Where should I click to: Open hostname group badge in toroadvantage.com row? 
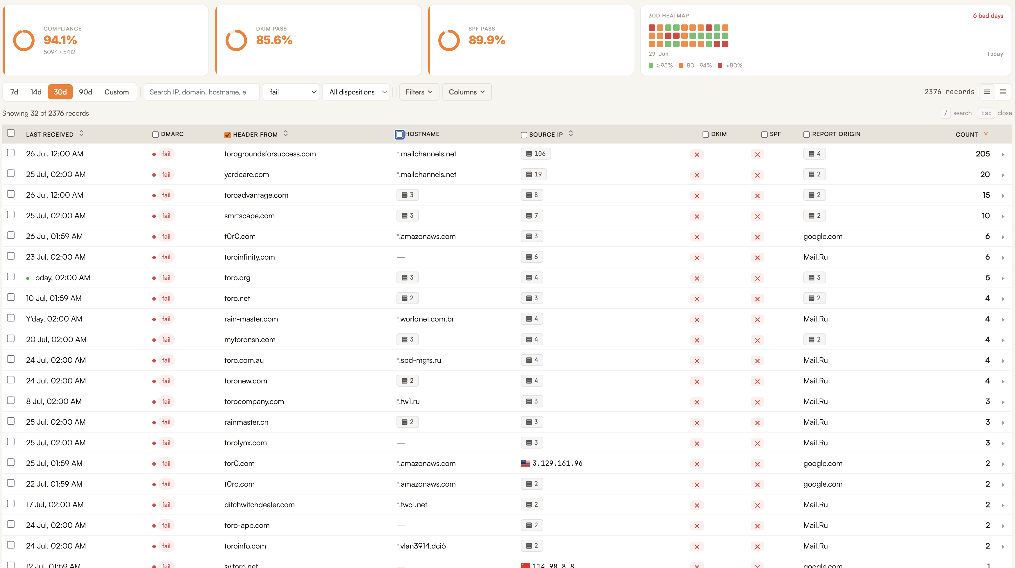coord(408,195)
